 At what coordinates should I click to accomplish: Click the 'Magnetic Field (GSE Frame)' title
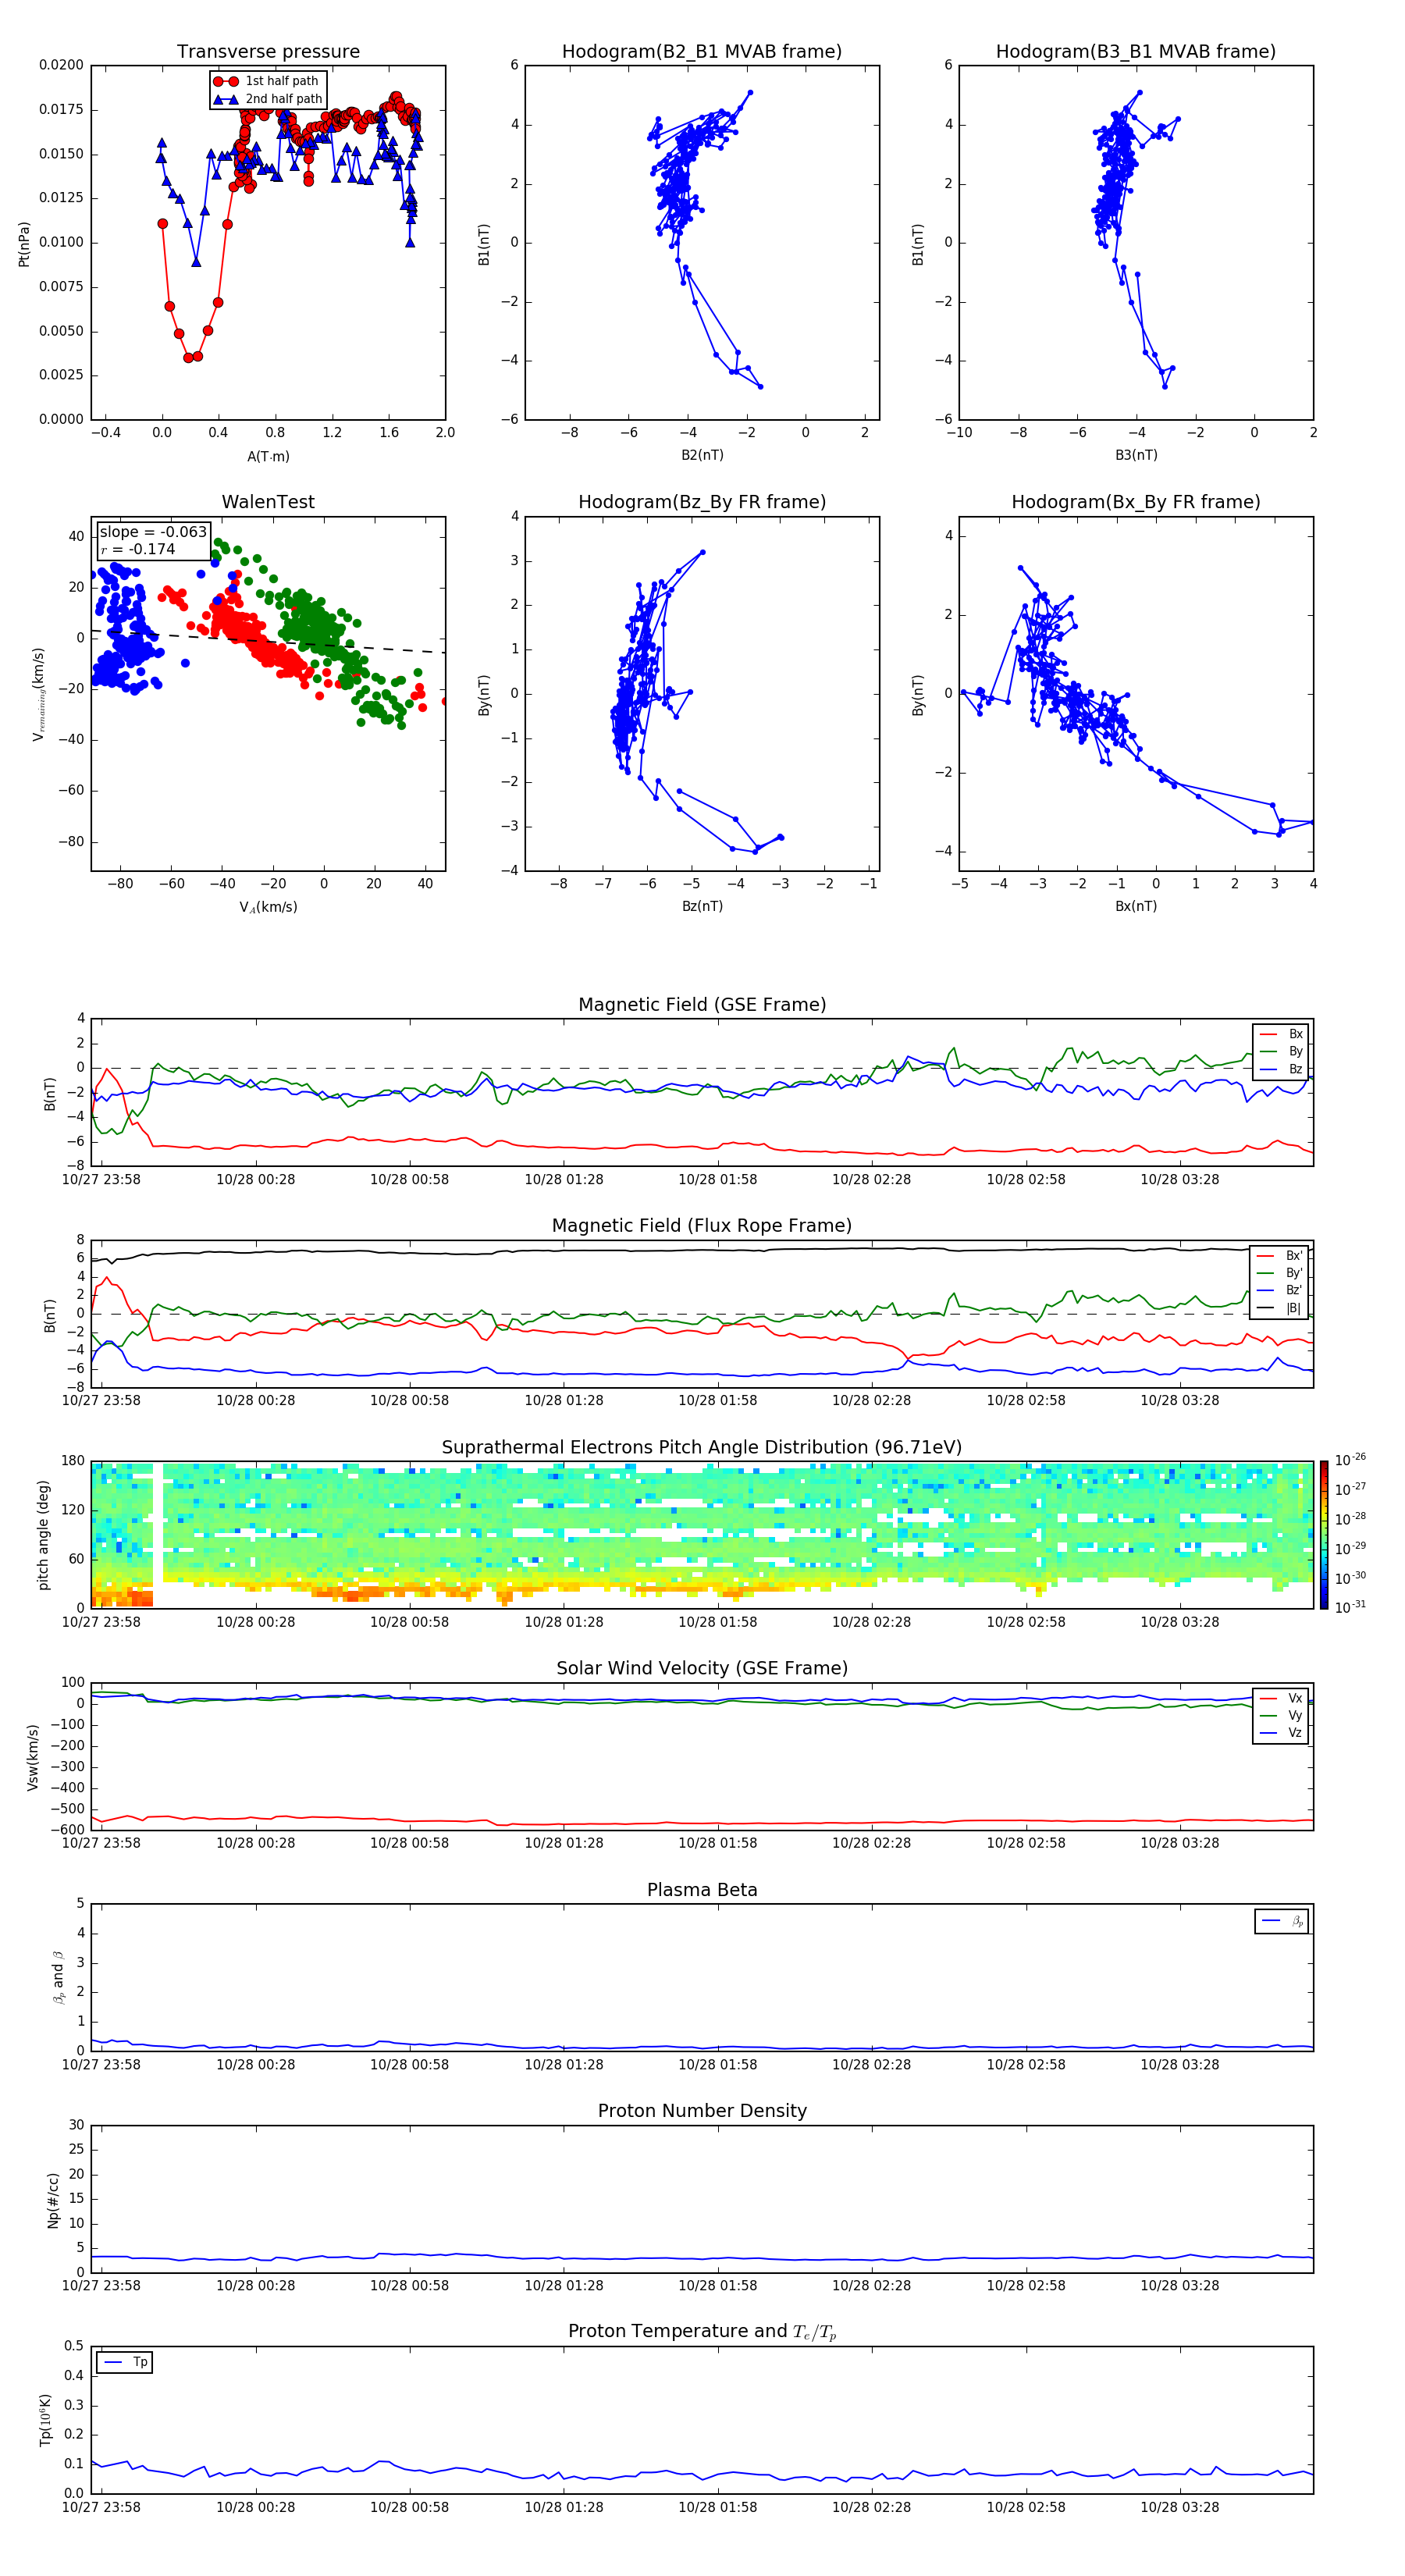tap(702, 1005)
